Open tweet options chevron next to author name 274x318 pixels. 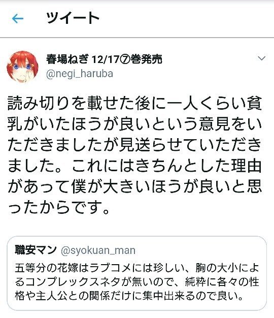262,58
